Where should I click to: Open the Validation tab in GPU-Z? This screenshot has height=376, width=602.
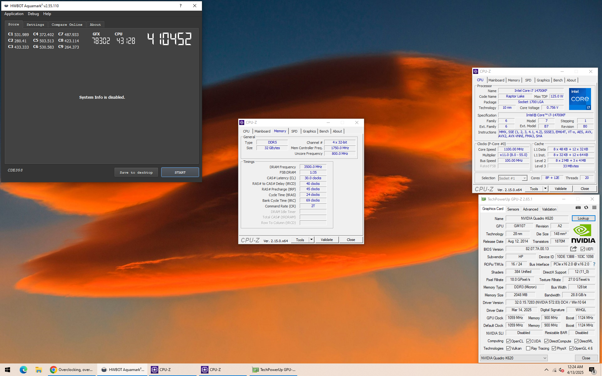pos(549,209)
